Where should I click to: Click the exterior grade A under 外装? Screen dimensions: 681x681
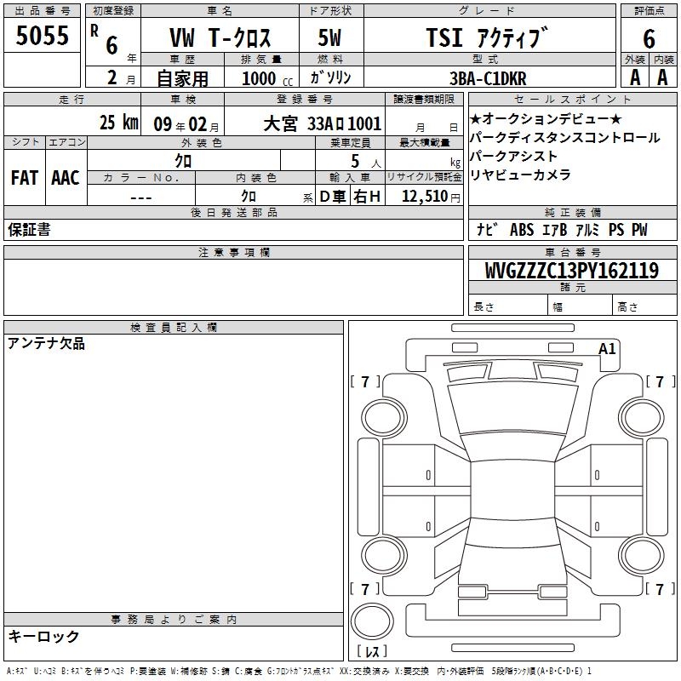coord(634,77)
